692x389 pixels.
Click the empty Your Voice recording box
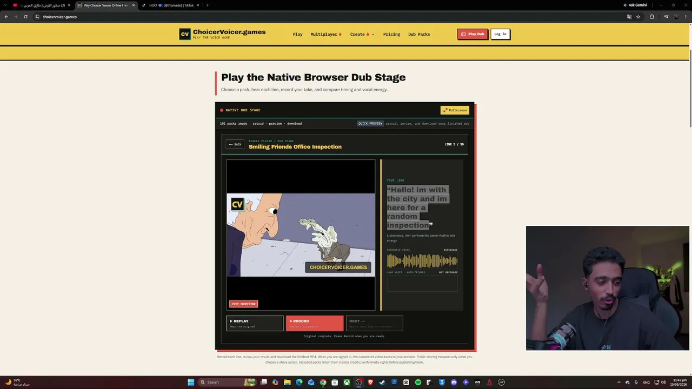click(x=422, y=283)
